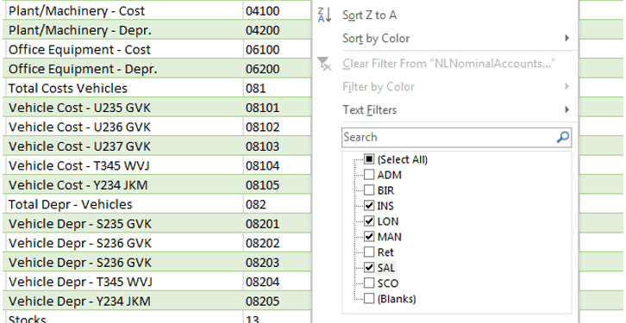
Task: Check the SCO filter checkbox
Action: [369, 283]
